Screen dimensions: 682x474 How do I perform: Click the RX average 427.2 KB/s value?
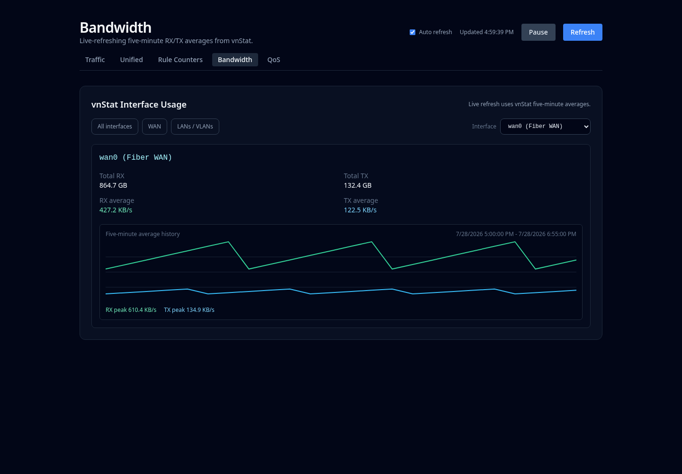pyautogui.click(x=116, y=210)
